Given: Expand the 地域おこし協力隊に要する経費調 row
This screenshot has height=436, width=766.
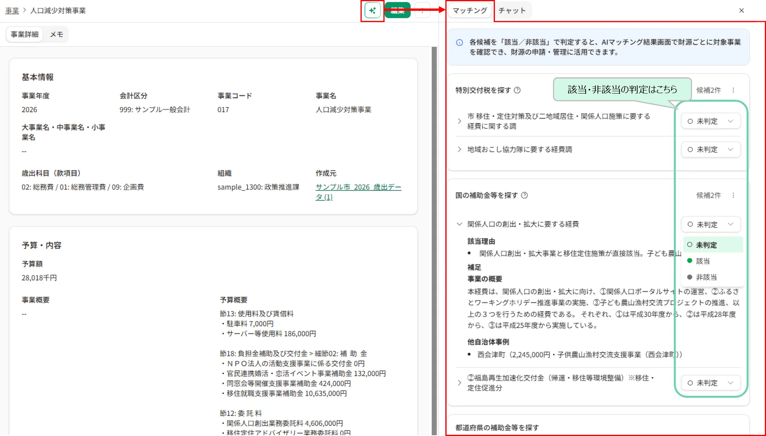Looking at the screenshot, I should pyautogui.click(x=459, y=149).
